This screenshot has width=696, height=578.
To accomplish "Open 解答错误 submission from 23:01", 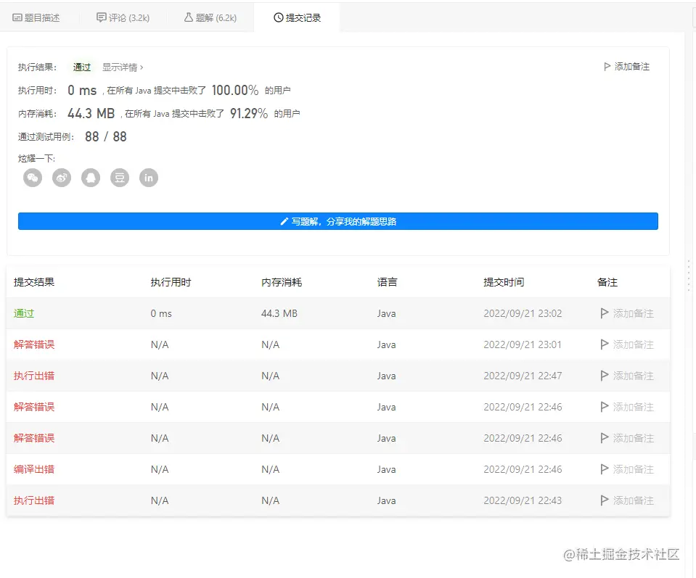I will pos(33,344).
